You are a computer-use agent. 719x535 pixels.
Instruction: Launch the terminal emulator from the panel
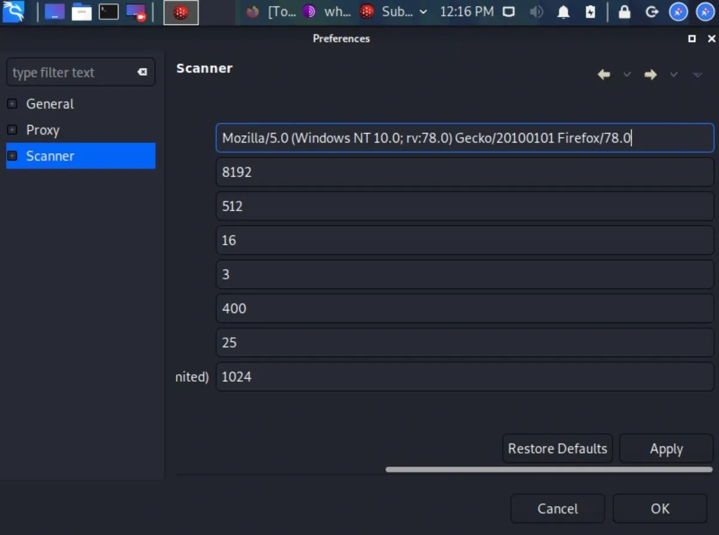coord(108,12)
